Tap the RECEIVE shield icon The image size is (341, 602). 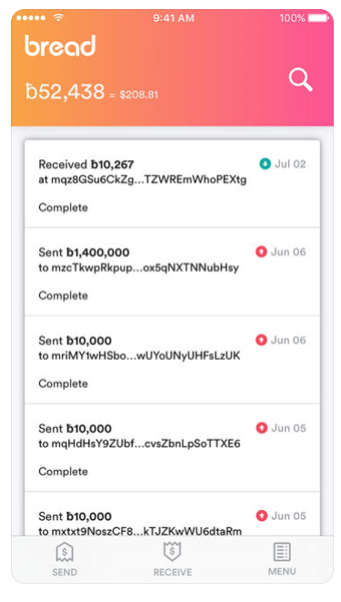coord(172,553)
